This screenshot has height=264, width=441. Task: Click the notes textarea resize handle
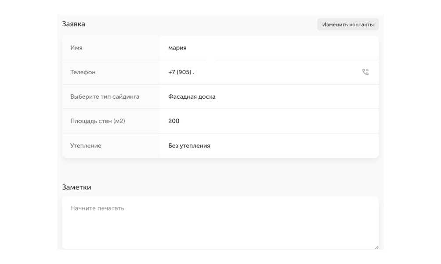tap(376, 247)
